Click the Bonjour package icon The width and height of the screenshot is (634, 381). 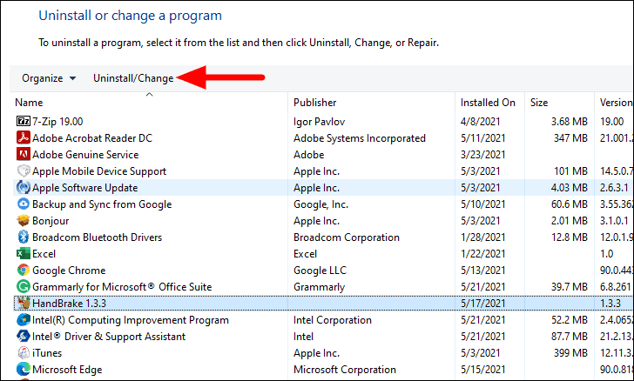point(23,221)
